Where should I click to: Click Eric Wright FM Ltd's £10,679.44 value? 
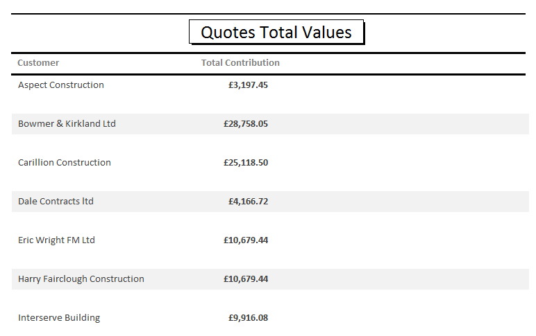click(246, 240)
